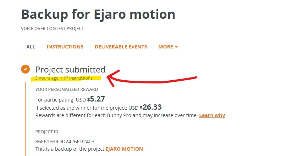286x156 pixels.
Task: Click the document icon beside Instructions
Action: coord(66,78)
